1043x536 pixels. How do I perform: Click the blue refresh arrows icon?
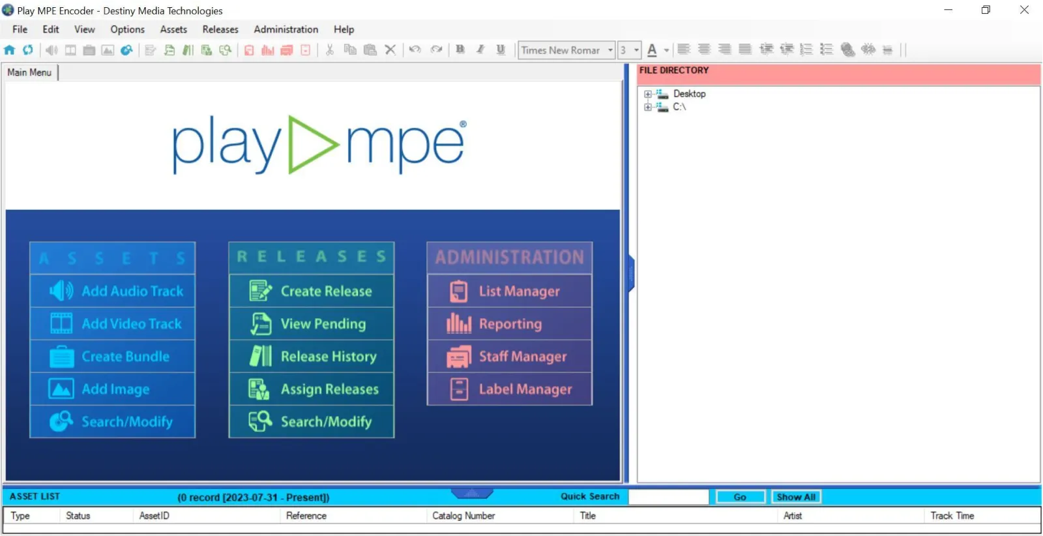(x=28, y=50)
